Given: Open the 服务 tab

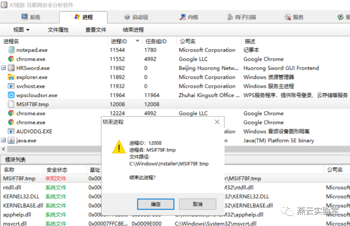Looking at the screenshot, I should (x=294, y=17).
